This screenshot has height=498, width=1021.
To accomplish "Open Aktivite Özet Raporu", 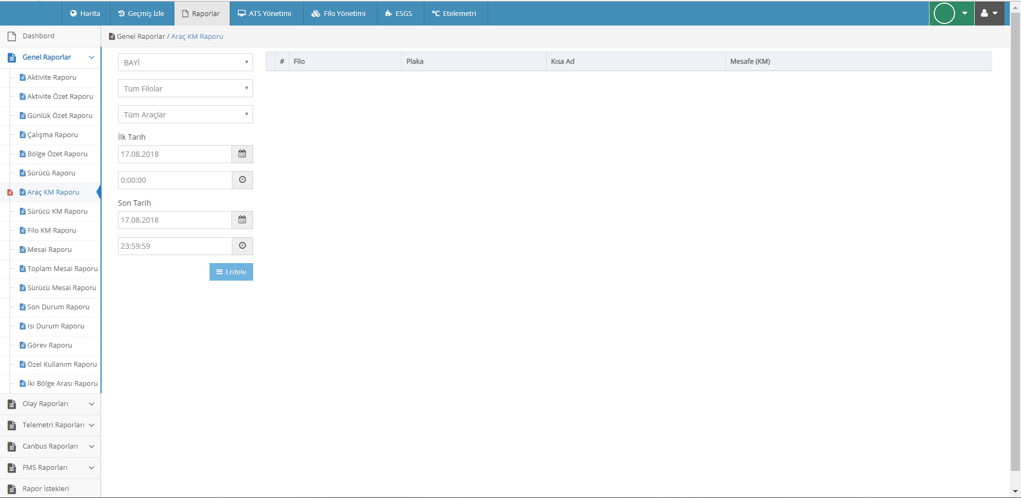I will click(60, 97).
